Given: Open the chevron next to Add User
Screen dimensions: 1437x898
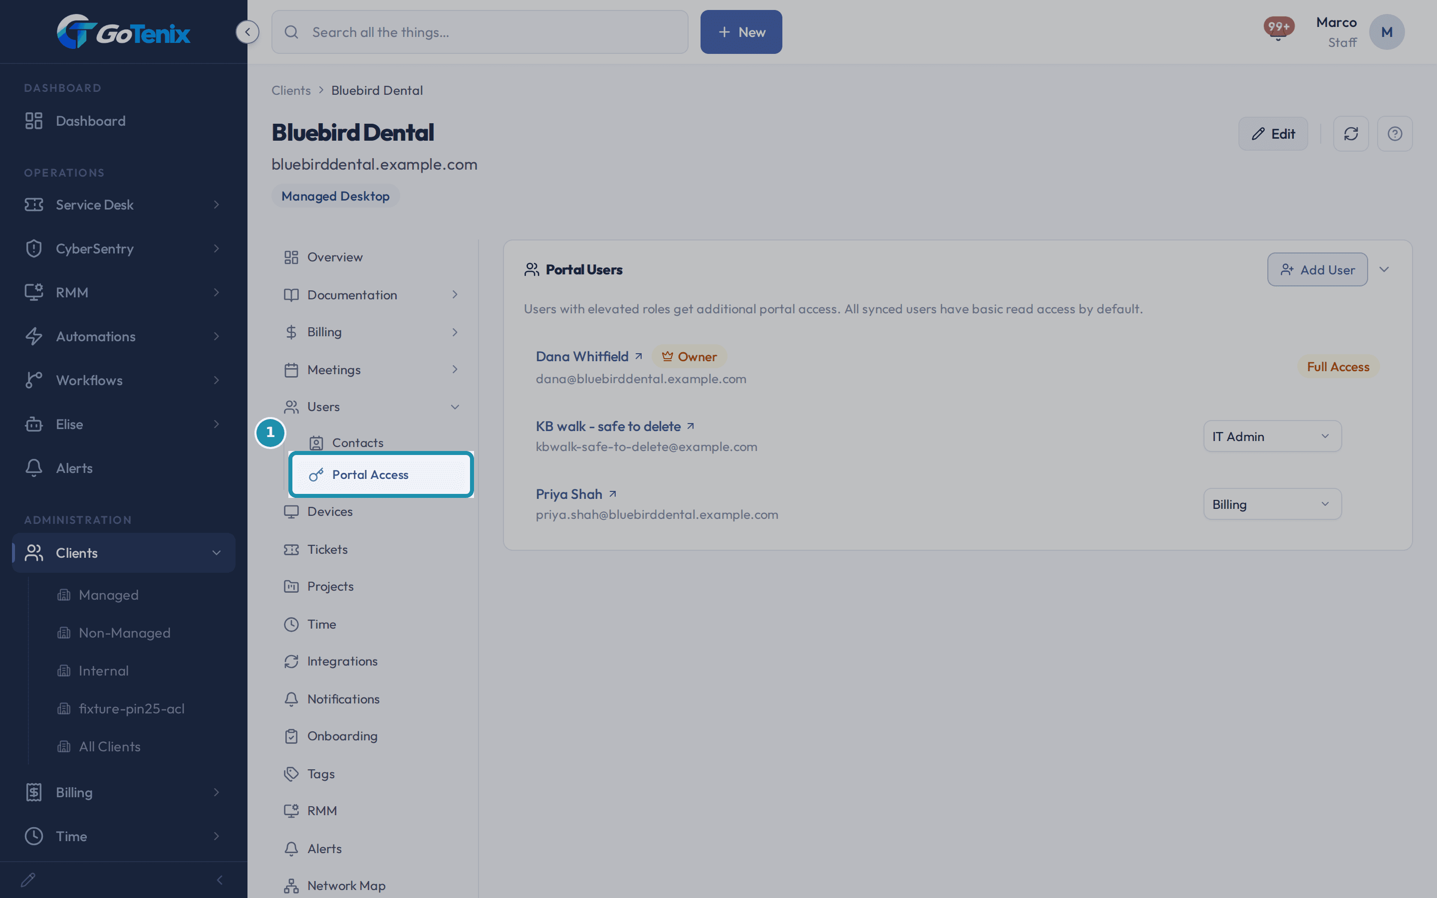Looking at the screenshot, I should pyautogui.click(x=1384, y=269).
